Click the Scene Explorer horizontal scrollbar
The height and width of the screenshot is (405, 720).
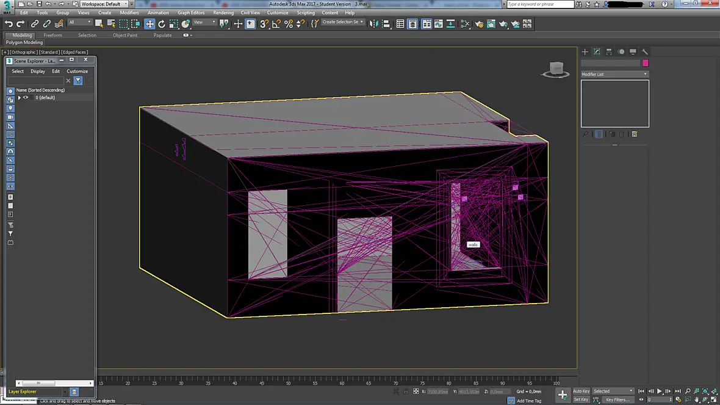[54, 383]
